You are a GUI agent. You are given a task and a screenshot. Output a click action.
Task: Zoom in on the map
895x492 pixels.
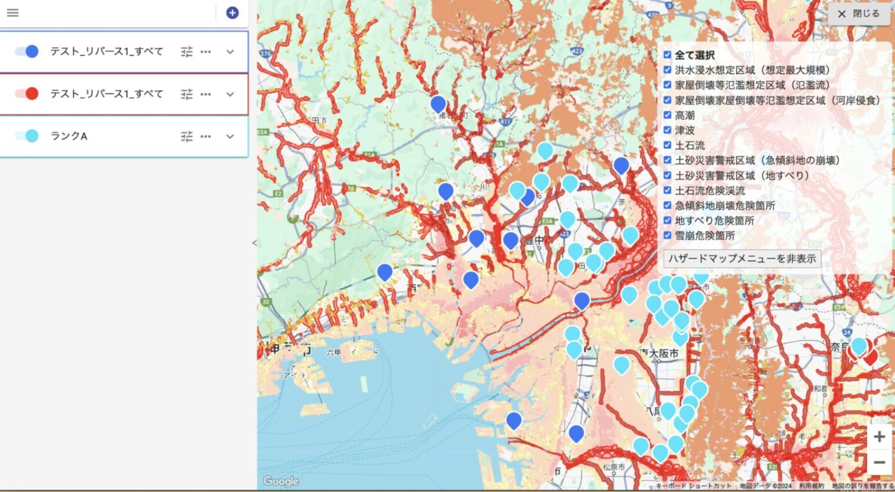(x=879, y=437)
